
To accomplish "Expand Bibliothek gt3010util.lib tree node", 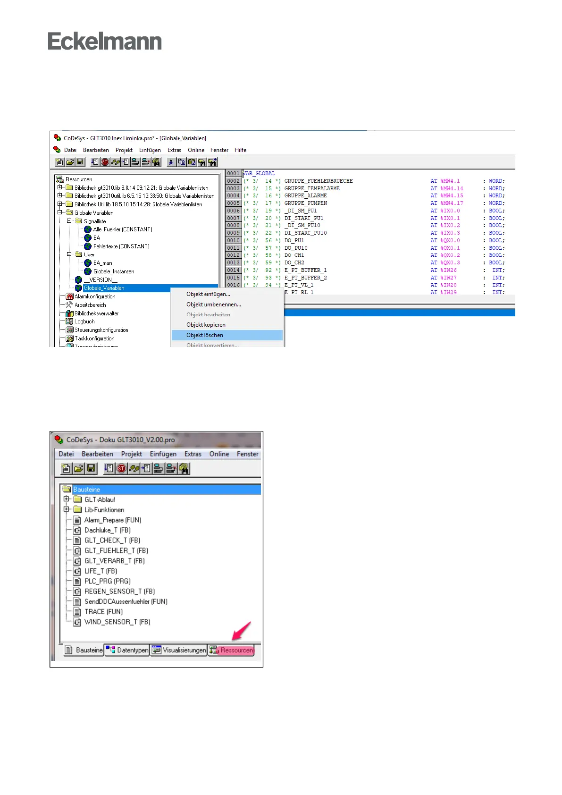I will tap(60, 195).
